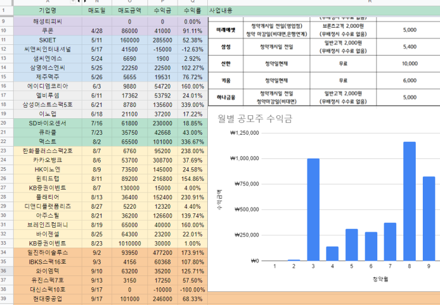Click the 제주맥주 cell

[48, 77]
